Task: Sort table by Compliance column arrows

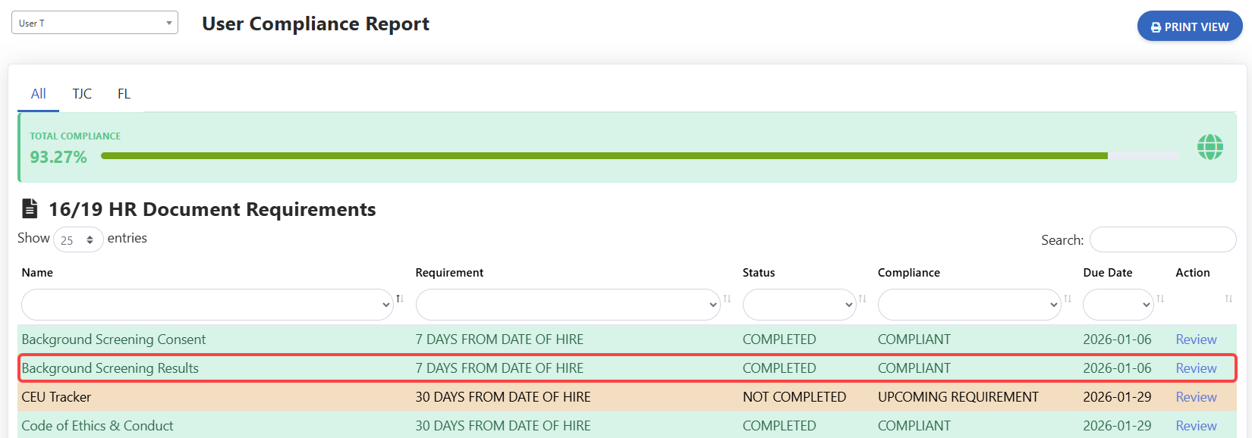Action: point(1068,299)
